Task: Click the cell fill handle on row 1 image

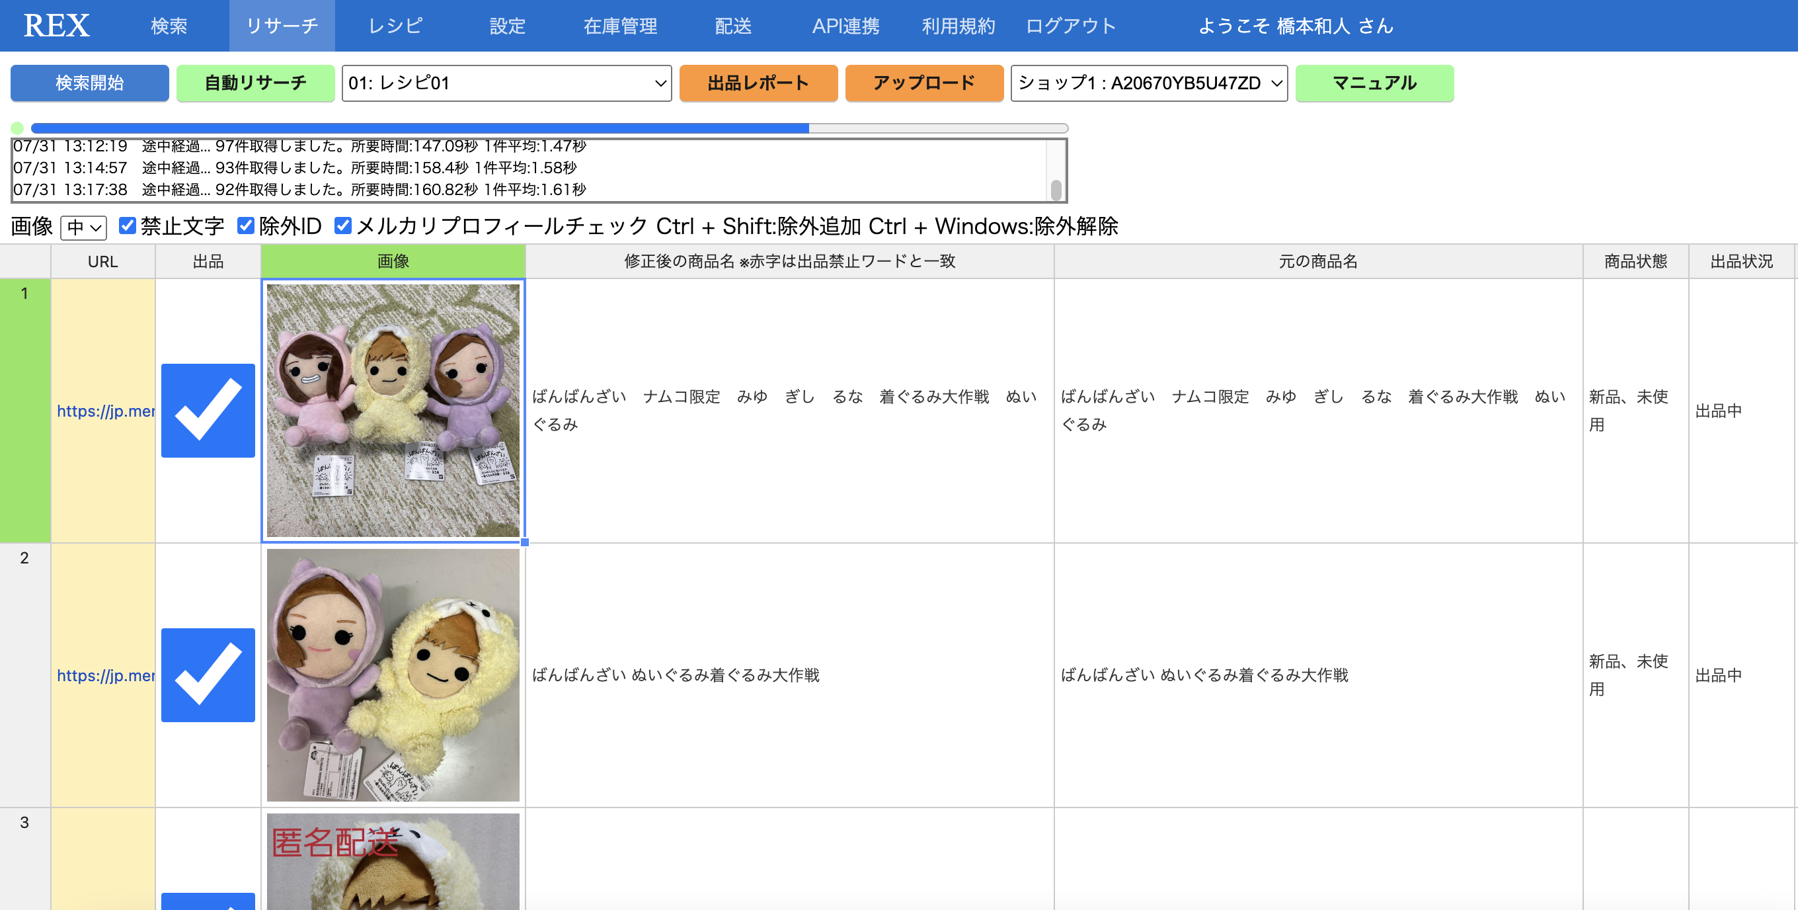Action: coord(525,542)
